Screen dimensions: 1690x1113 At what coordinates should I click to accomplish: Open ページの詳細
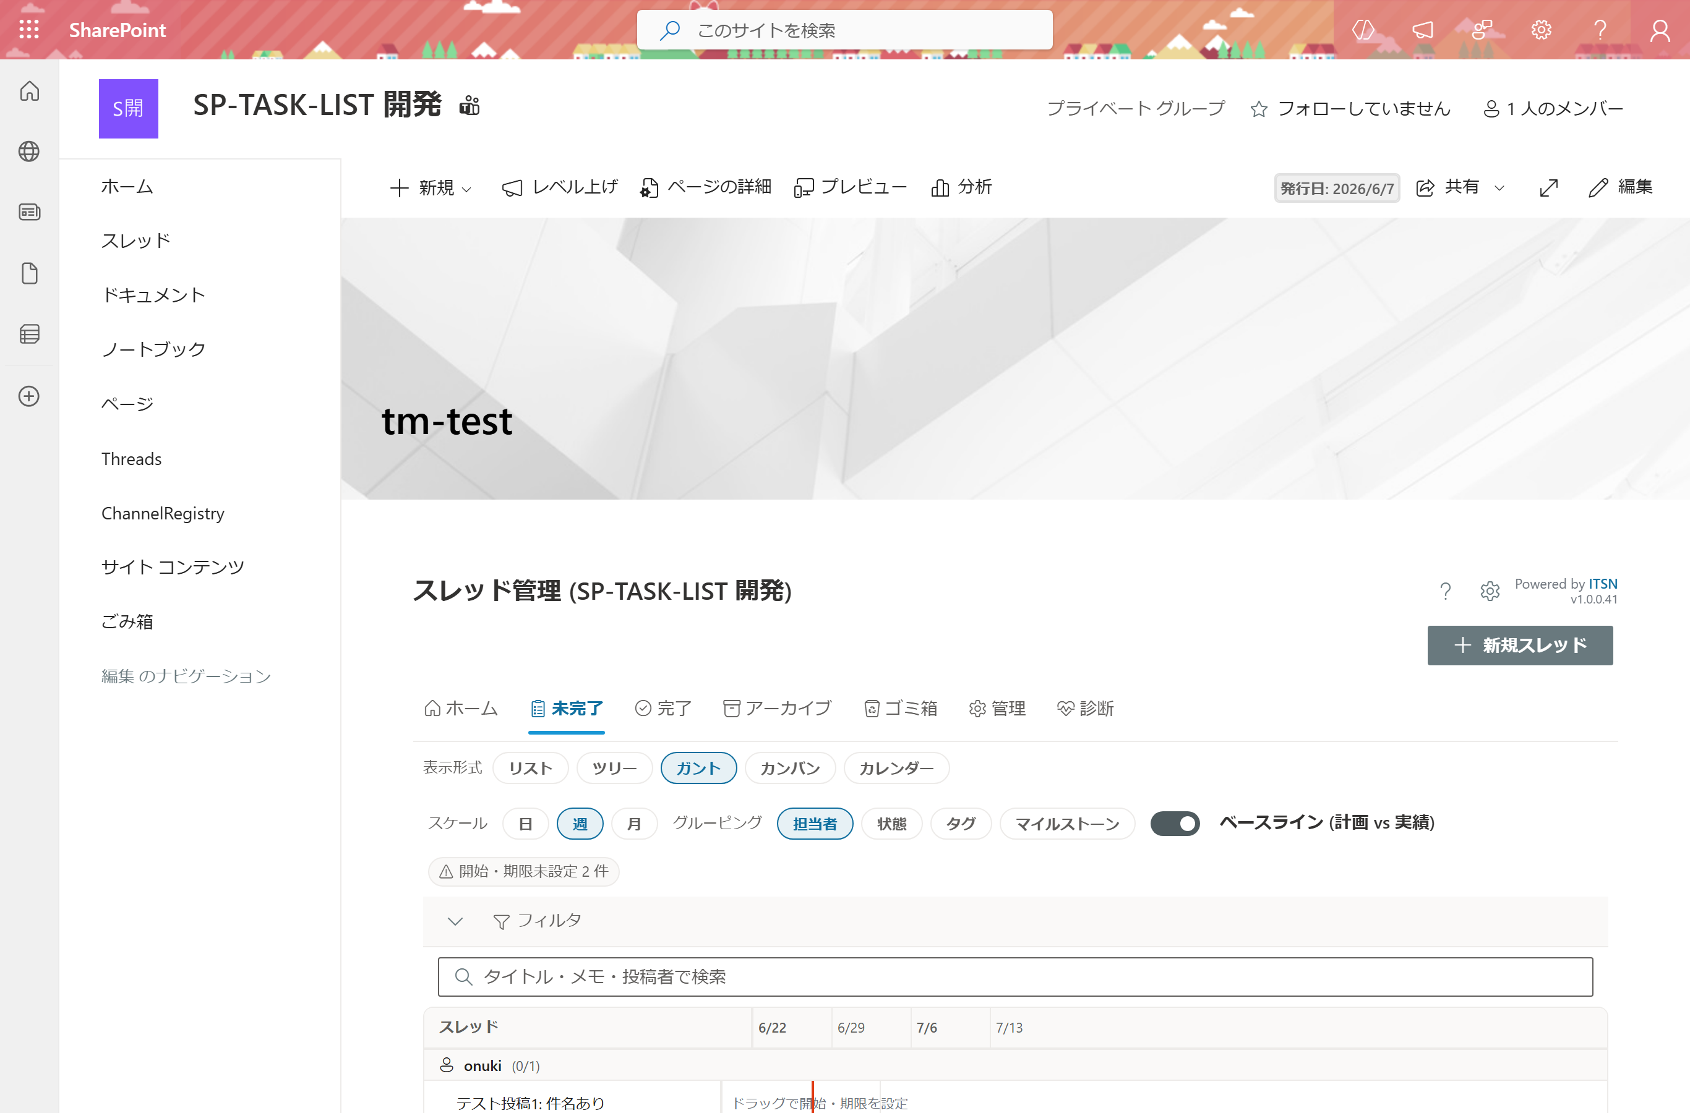pyautogui.click(x=705, y=187)
